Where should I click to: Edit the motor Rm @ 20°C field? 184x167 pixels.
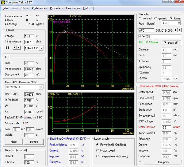pyautogui.click(x=29, y=94)
